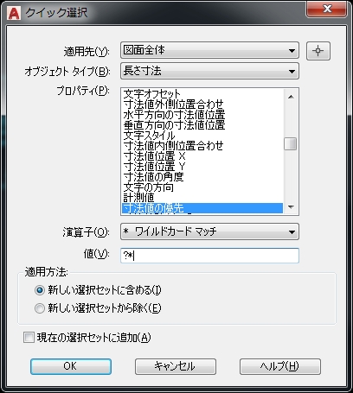Select 水平方向の寸法値位置 property
The height and width of the screenshot is (393, 353).
coord(202,115)
